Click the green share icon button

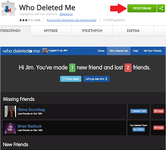coord(161,8)
